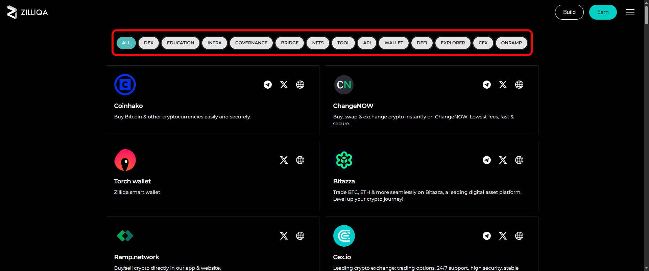Click the Build button
The image size is (649, 271).
[x=569, y=12]
